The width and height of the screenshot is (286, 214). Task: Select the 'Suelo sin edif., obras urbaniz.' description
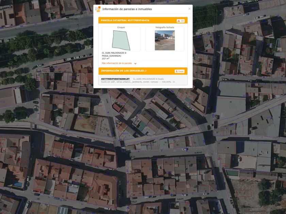(x=130, y=82)
